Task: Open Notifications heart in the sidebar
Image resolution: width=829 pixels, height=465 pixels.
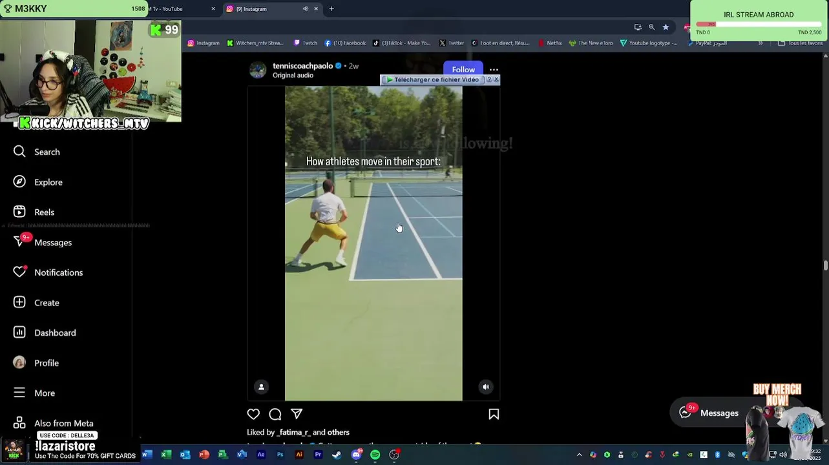Action: (x=48, y=273)
